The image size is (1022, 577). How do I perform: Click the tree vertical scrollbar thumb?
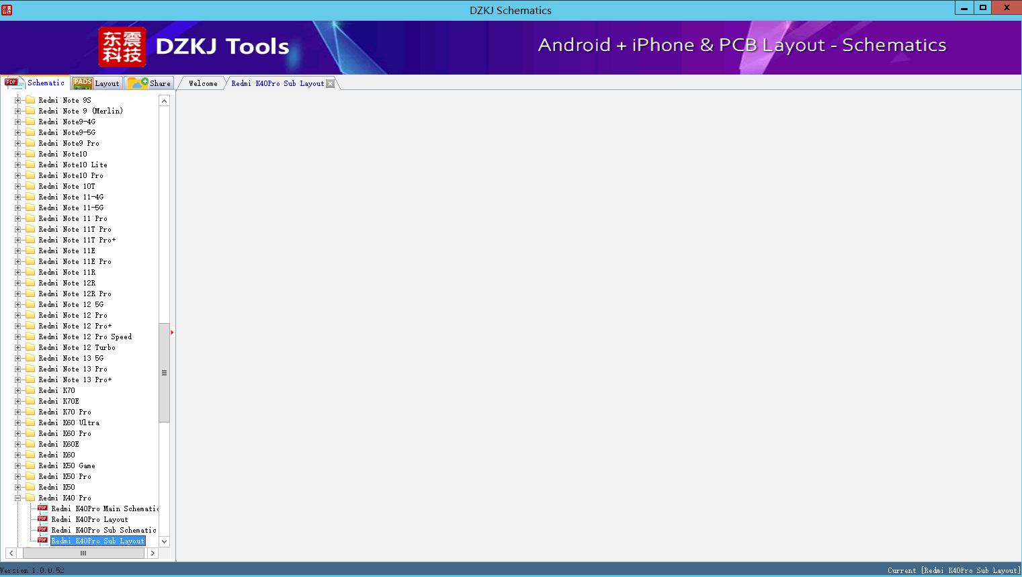point(164,373)
